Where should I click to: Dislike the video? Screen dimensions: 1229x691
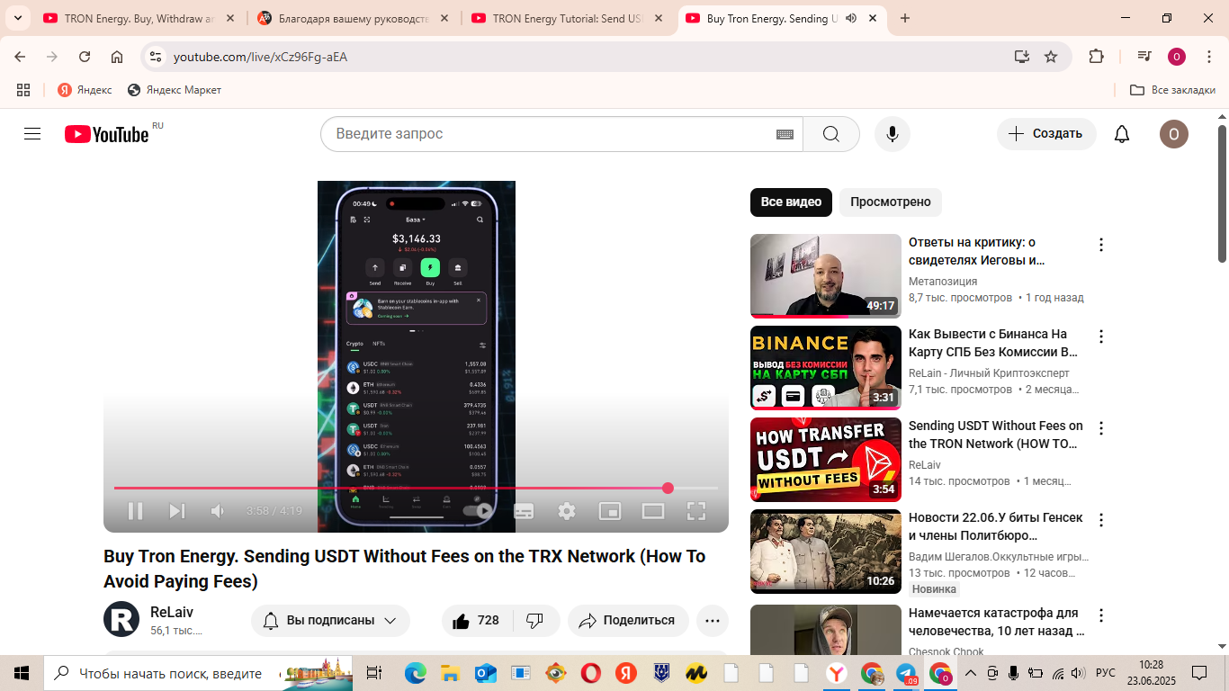coord(535,621)
